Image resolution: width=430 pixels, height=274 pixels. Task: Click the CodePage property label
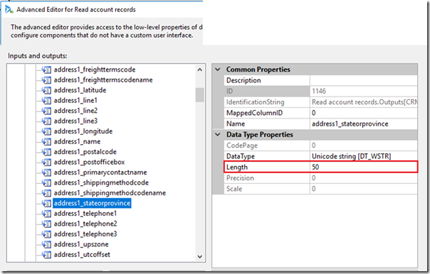coord(242,146)
